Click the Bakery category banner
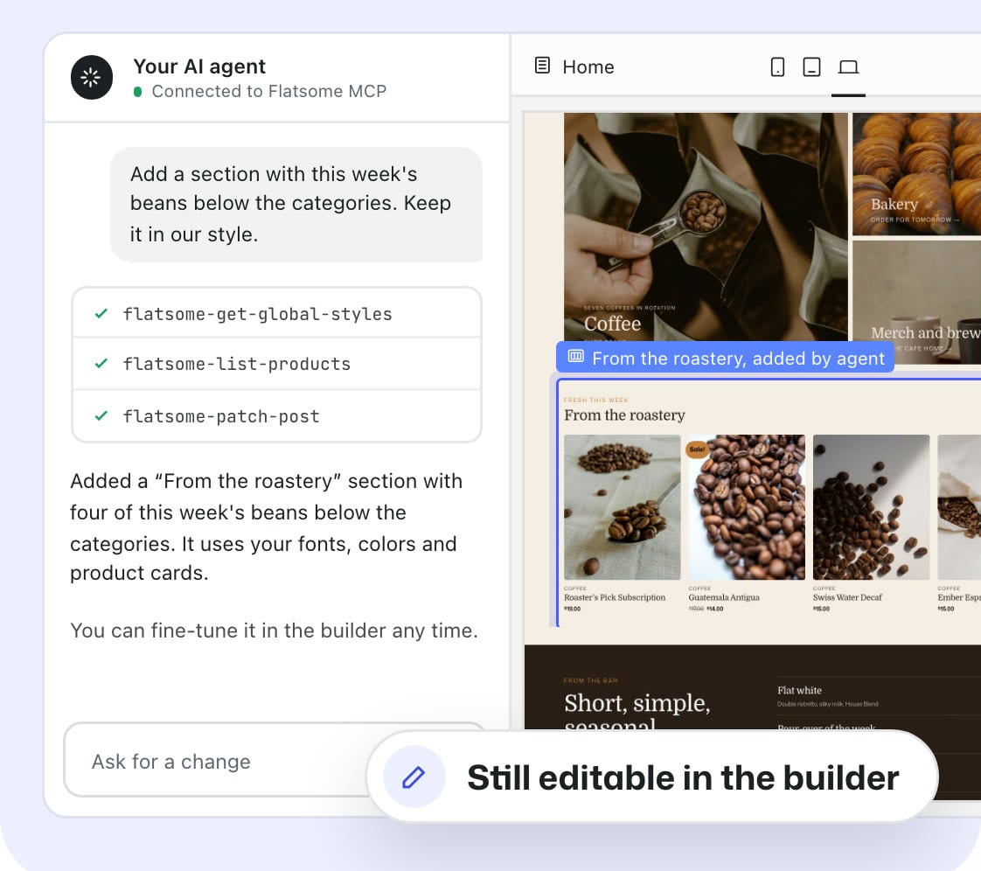 tap(916, 174)
